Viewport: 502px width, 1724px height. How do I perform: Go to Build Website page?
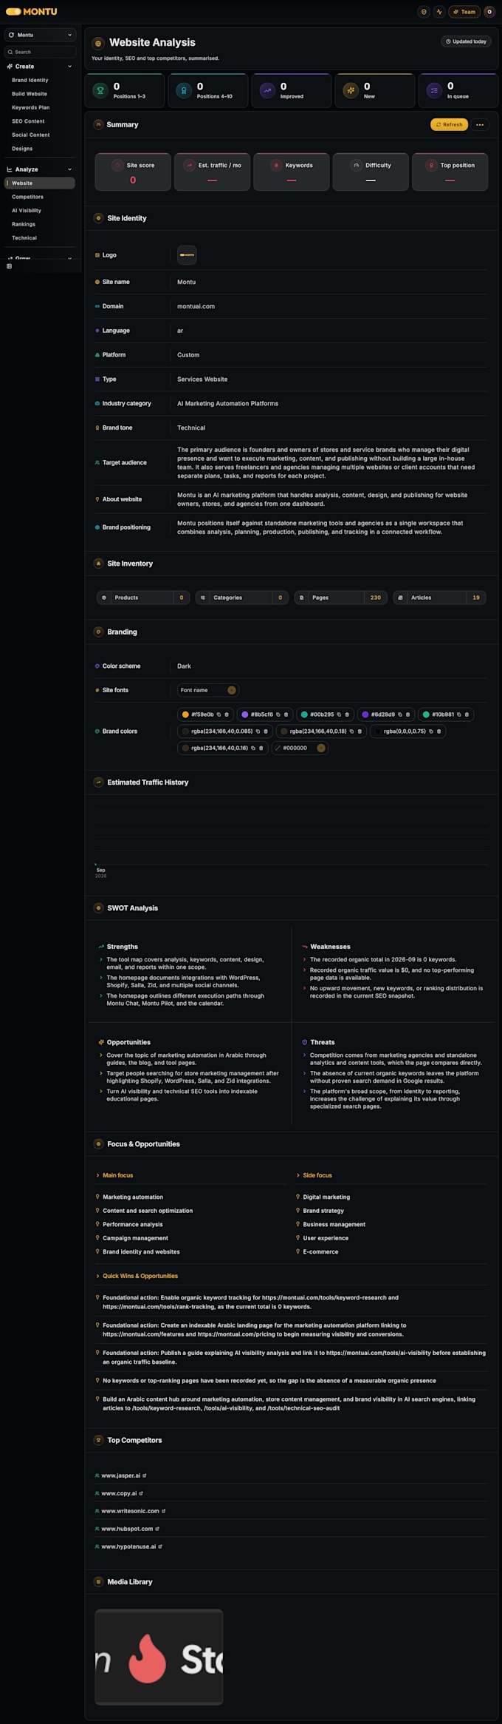[x=30, y=94]
